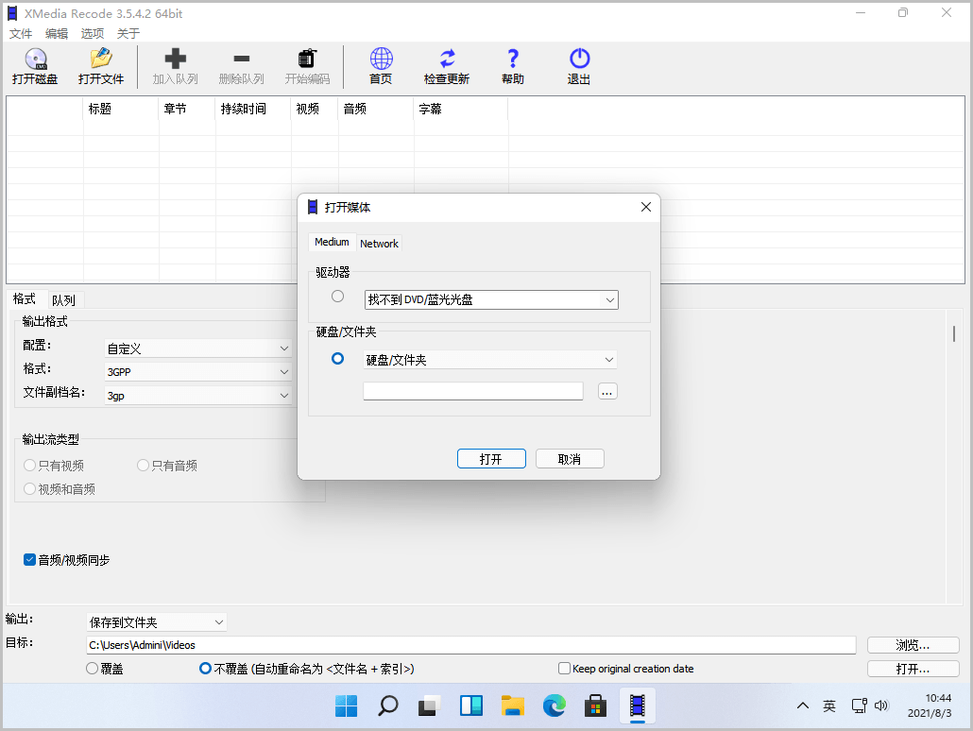
Task: Select the 驱动器 drive radio button
Action: [337, 297]
